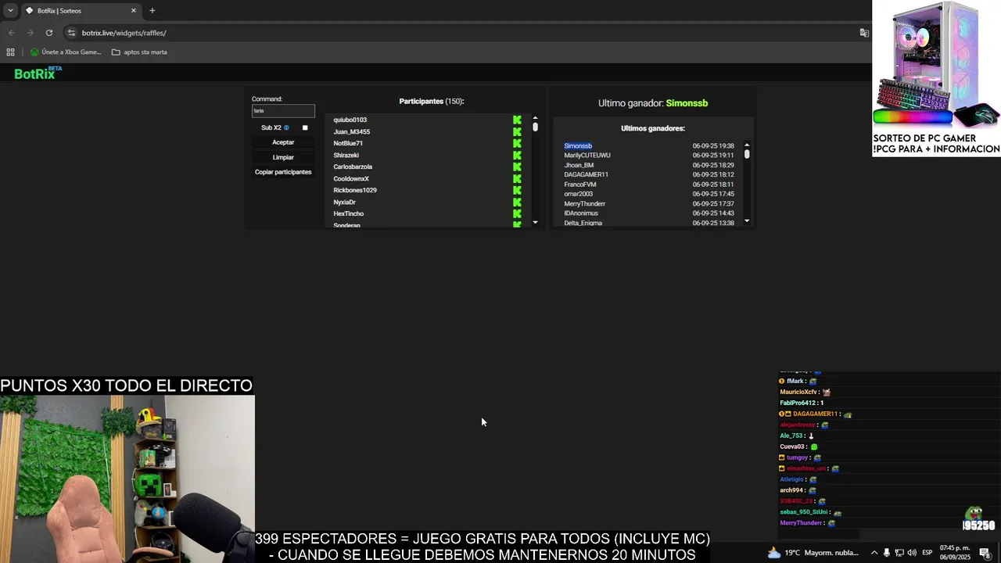This screenshot has width=1001, height=563.
Task: Show hidden tray icons chevron
Action: click(x=874, y=553)
